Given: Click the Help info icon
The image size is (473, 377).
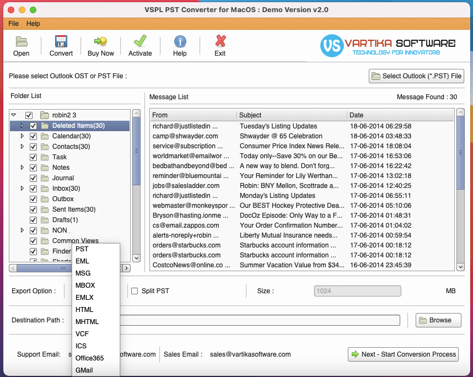Looking at the screenshot, I should pyautogui.click(x=180, y=41).
